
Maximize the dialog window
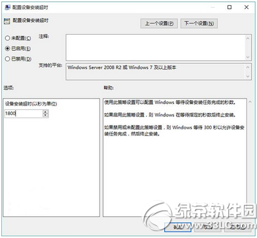[229, 7]
